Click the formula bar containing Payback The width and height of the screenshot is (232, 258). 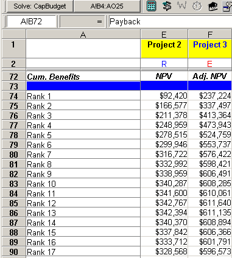pos(170,21)
